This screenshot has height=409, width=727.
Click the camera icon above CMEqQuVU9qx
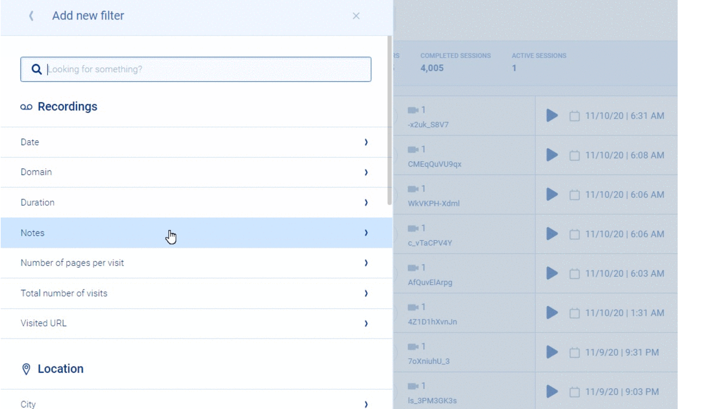click(x=412, y=150)
